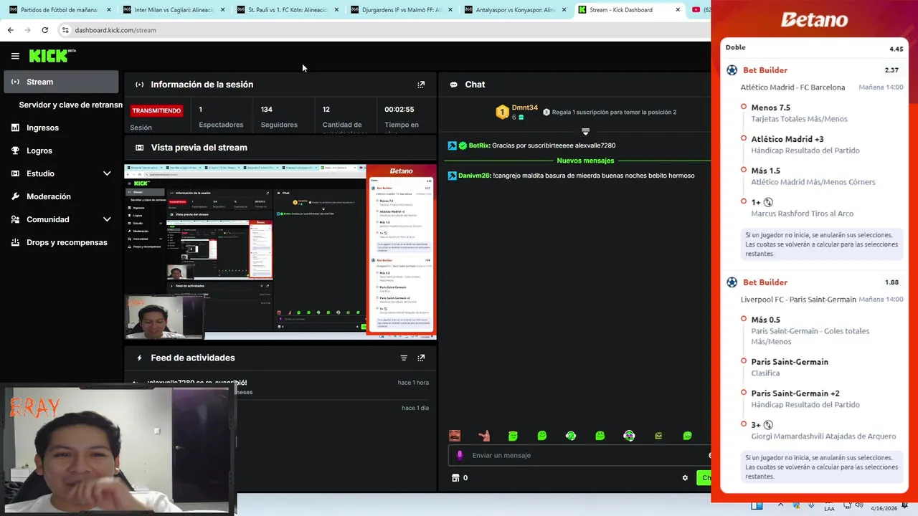Collapse the chat leaderboard arrow

click(x=585, y=131)
